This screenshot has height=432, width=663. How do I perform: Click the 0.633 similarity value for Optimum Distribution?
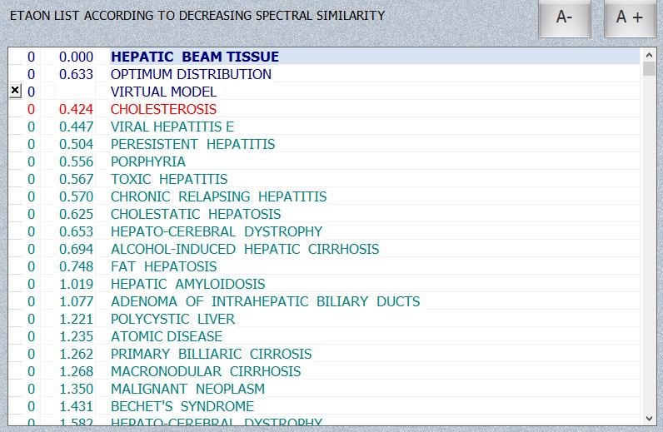77,74
